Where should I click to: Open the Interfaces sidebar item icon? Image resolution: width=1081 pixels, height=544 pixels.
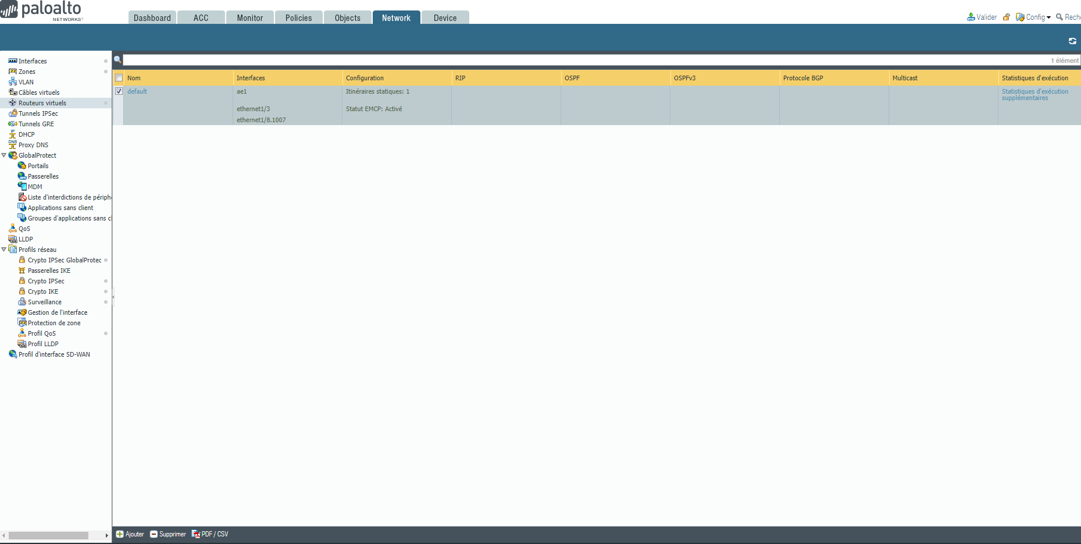click(13, 61)
